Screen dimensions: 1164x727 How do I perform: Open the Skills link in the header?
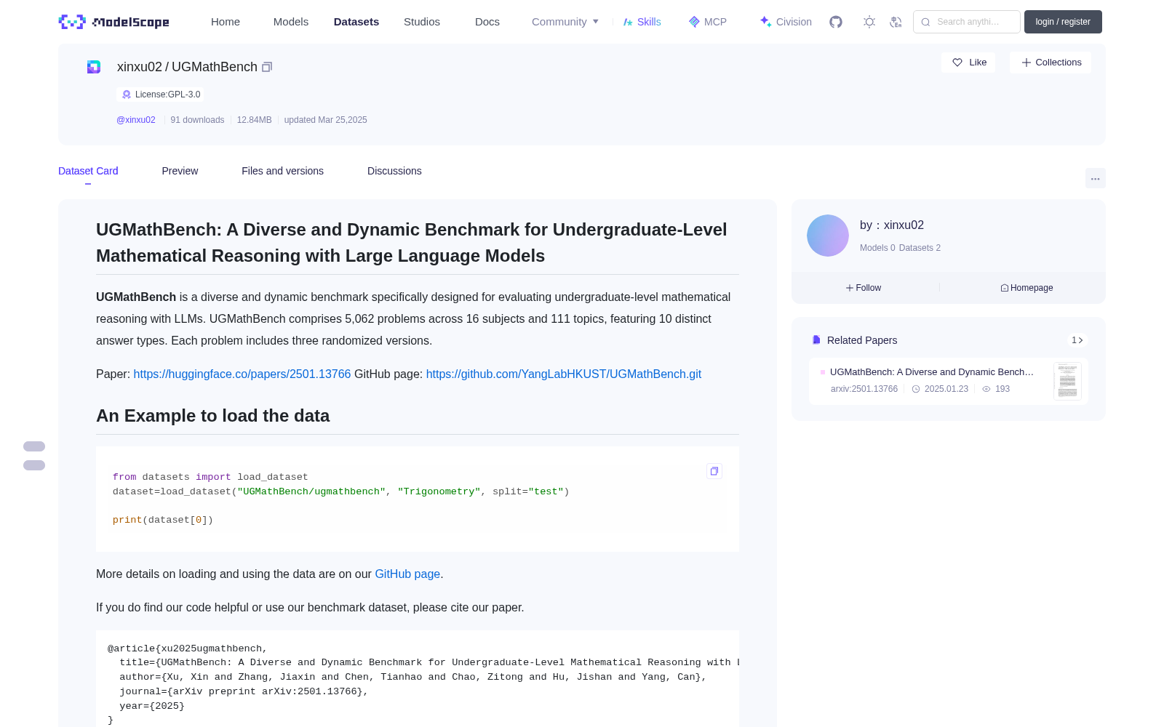(x=642, y=22)
